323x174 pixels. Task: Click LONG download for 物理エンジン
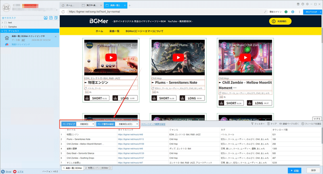[x=125, y=98]
